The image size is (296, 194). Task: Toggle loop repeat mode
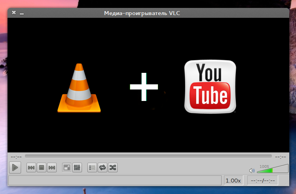102,168
